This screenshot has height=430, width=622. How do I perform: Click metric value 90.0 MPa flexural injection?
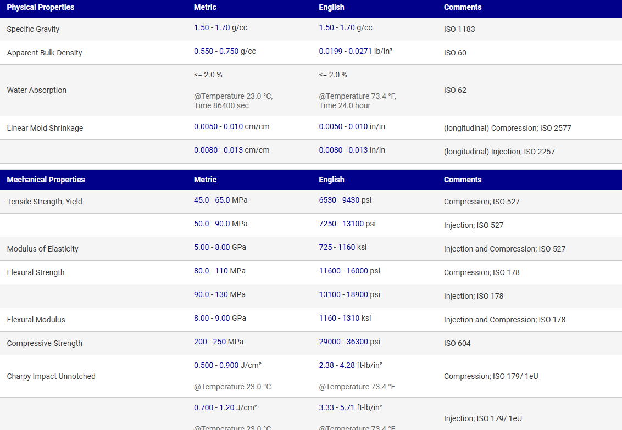[x=202, y=295]
